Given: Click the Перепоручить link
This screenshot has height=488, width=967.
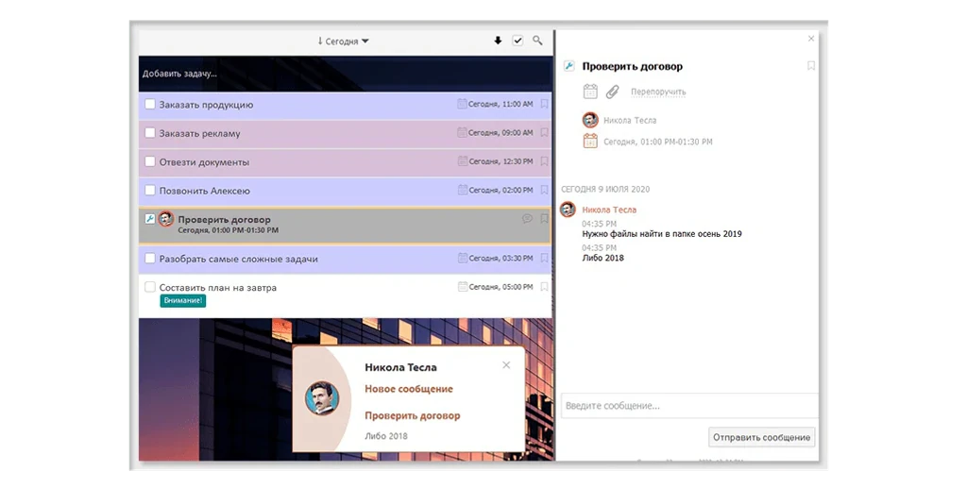Looking at the screenshot, I should click(x=658, y=92).
